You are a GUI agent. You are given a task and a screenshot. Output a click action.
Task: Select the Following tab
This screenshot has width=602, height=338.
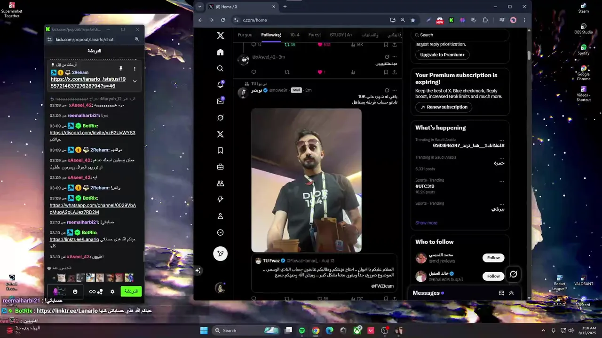(271, 35)
